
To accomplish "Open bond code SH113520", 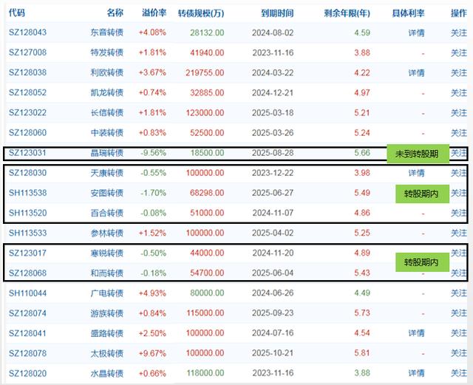I will point(28,213).
